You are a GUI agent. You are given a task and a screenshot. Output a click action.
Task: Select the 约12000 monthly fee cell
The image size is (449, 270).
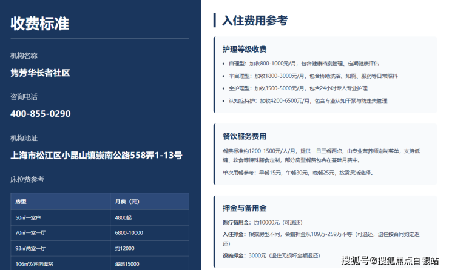click(x=149, y=248)
